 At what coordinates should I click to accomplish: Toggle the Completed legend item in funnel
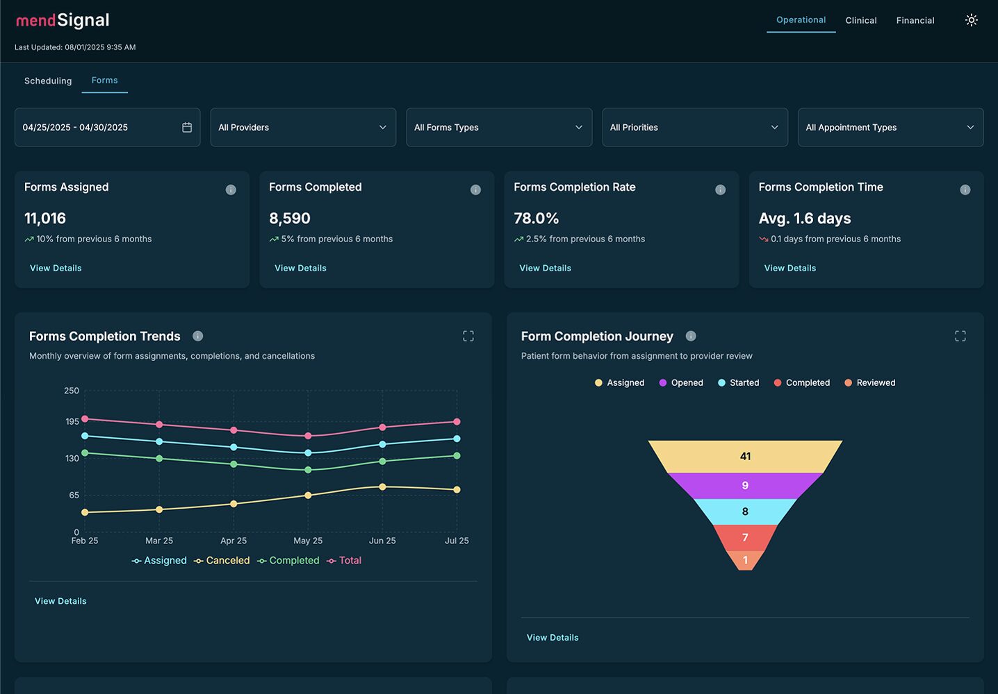801,383
